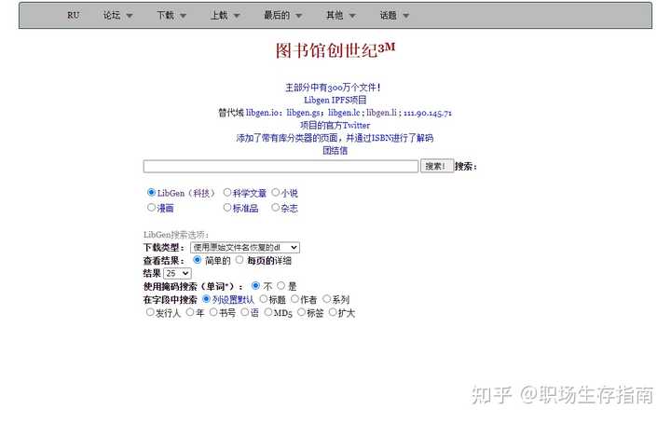Search in the 扩大 extension field radio
This screenshot has width=671, height=423.
pos(333,312)
